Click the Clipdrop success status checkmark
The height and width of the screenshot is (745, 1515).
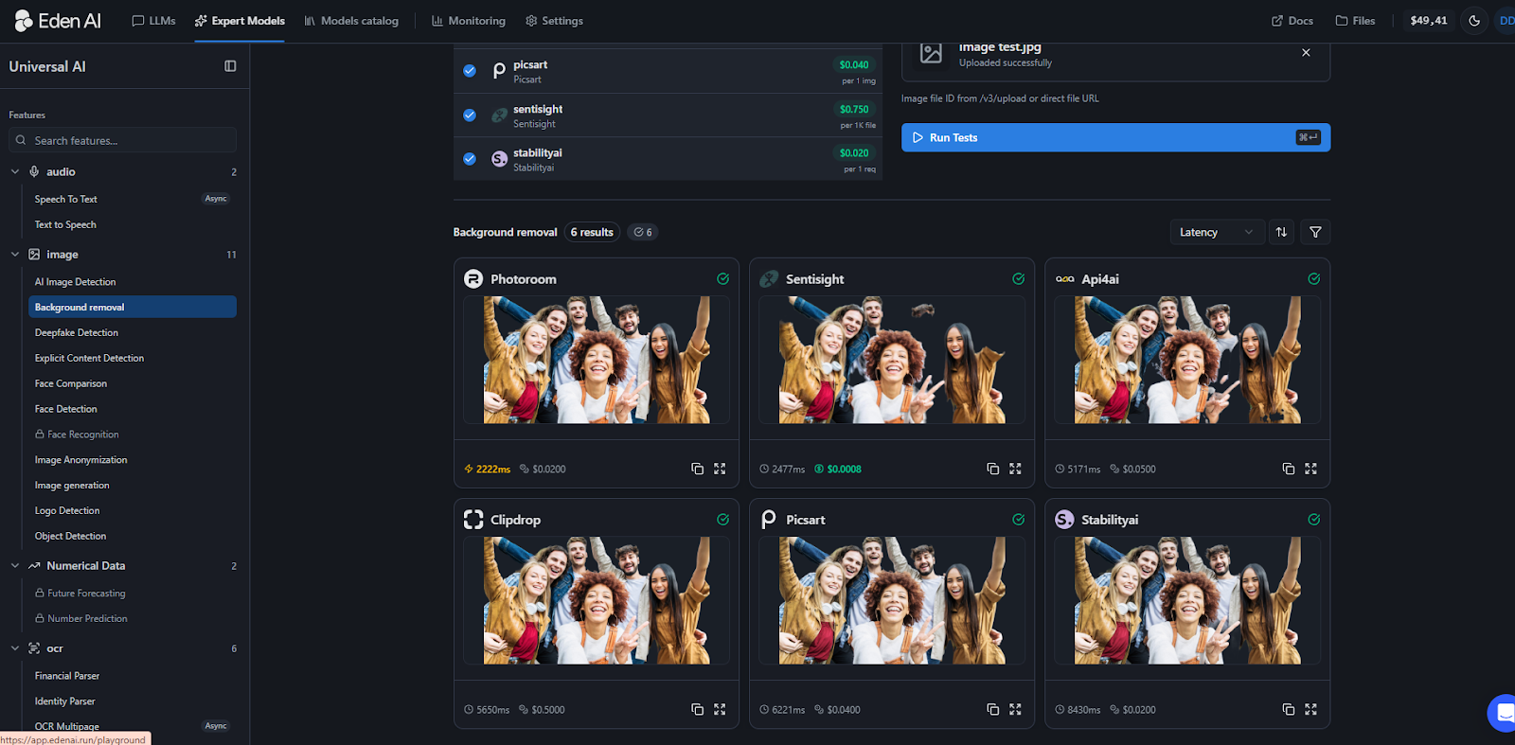[x=722, y=520]
